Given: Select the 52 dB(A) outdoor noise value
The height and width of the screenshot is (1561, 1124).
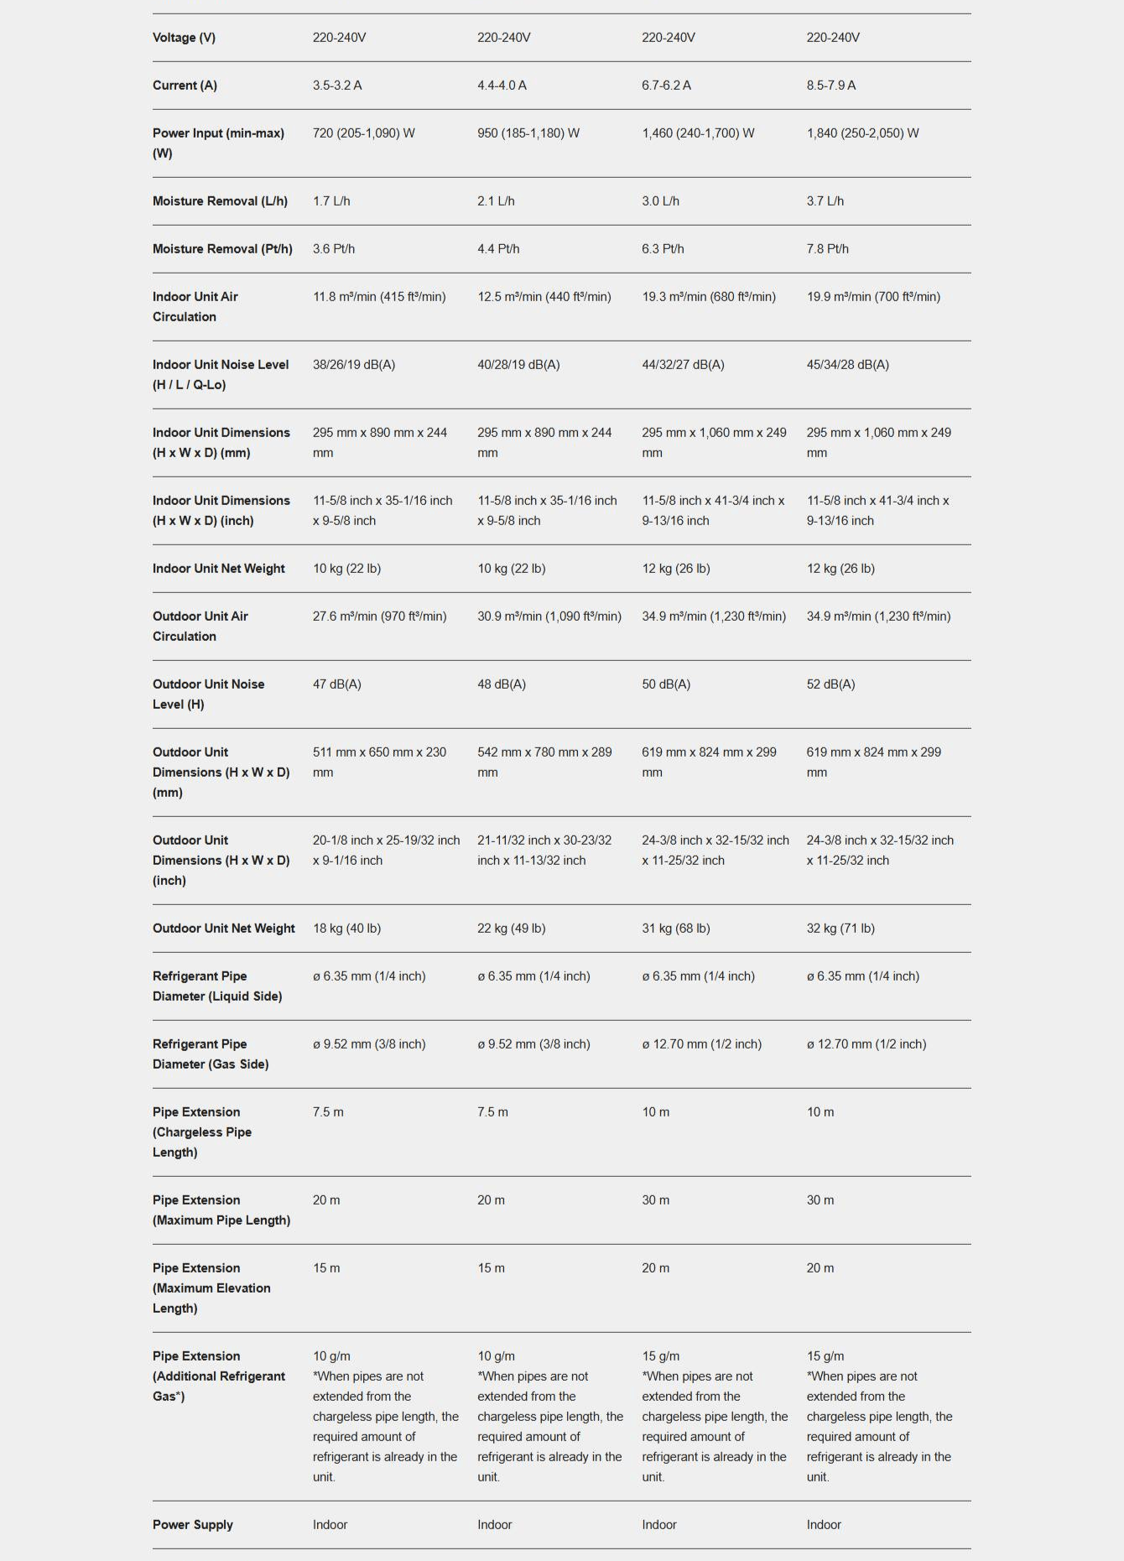Looking at the screenshot, I should tap(830, 684).
